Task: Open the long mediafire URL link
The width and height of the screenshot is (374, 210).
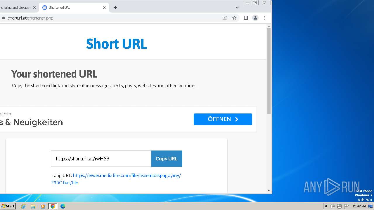Action: 116,179
